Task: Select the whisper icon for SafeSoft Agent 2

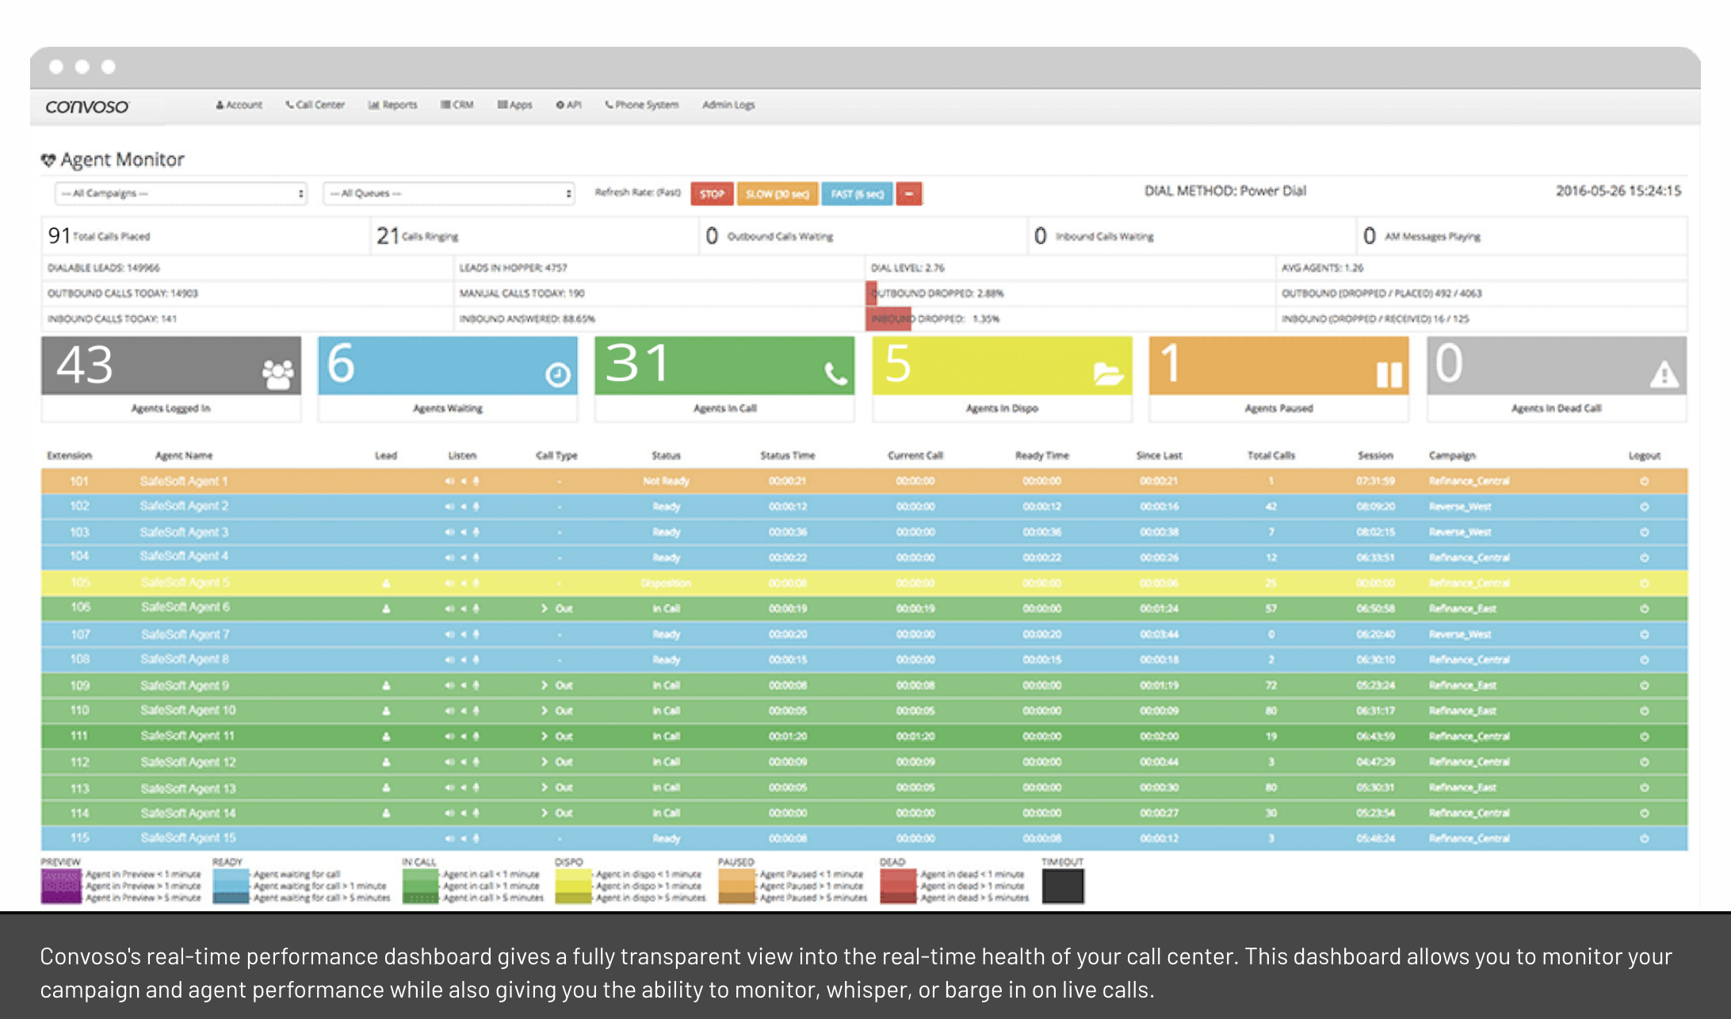Action: (x=464, y=506)
